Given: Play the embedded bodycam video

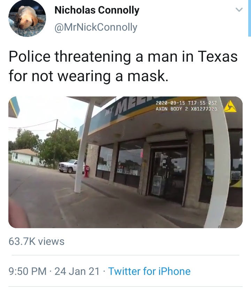Looking at the screenshot, I should tap(125, 162).
